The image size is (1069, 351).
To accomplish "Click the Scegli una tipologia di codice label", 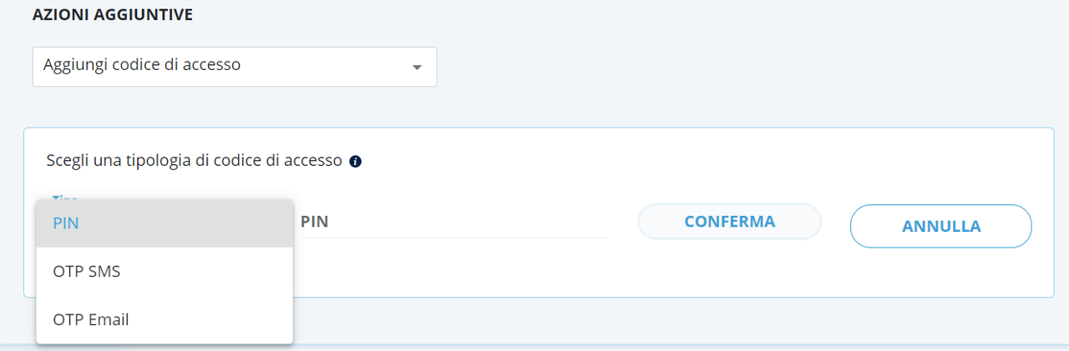I will pos(194,161).
